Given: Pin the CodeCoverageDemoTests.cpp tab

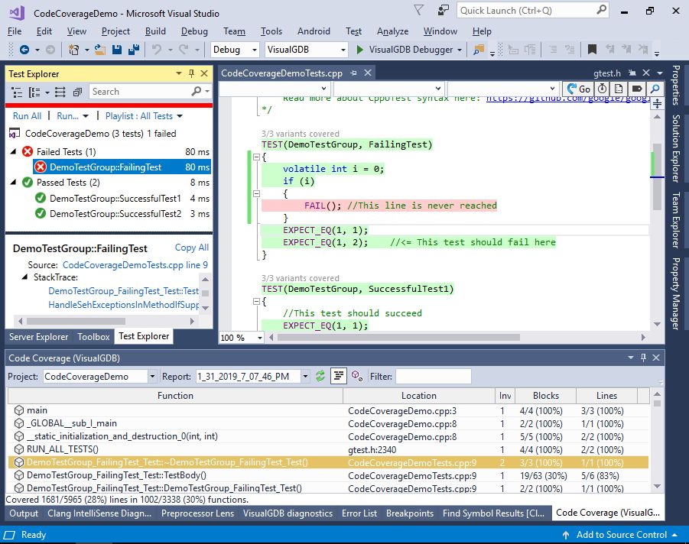Looking at the screenshot, I should point(353,73).
